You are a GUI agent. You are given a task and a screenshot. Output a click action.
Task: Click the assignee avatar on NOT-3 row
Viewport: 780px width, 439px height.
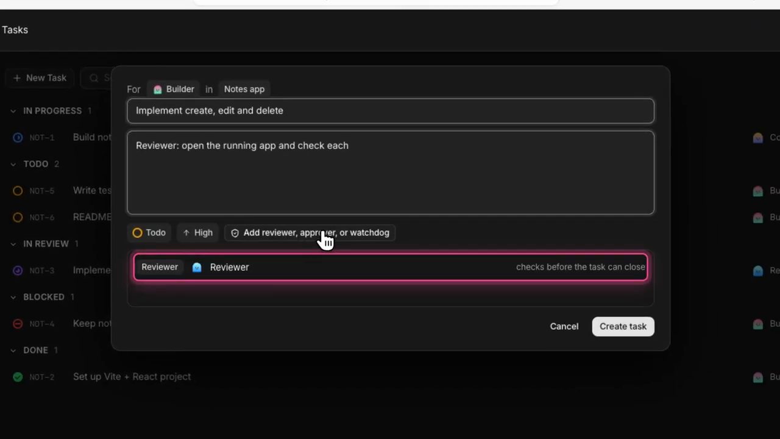(758, 271)
